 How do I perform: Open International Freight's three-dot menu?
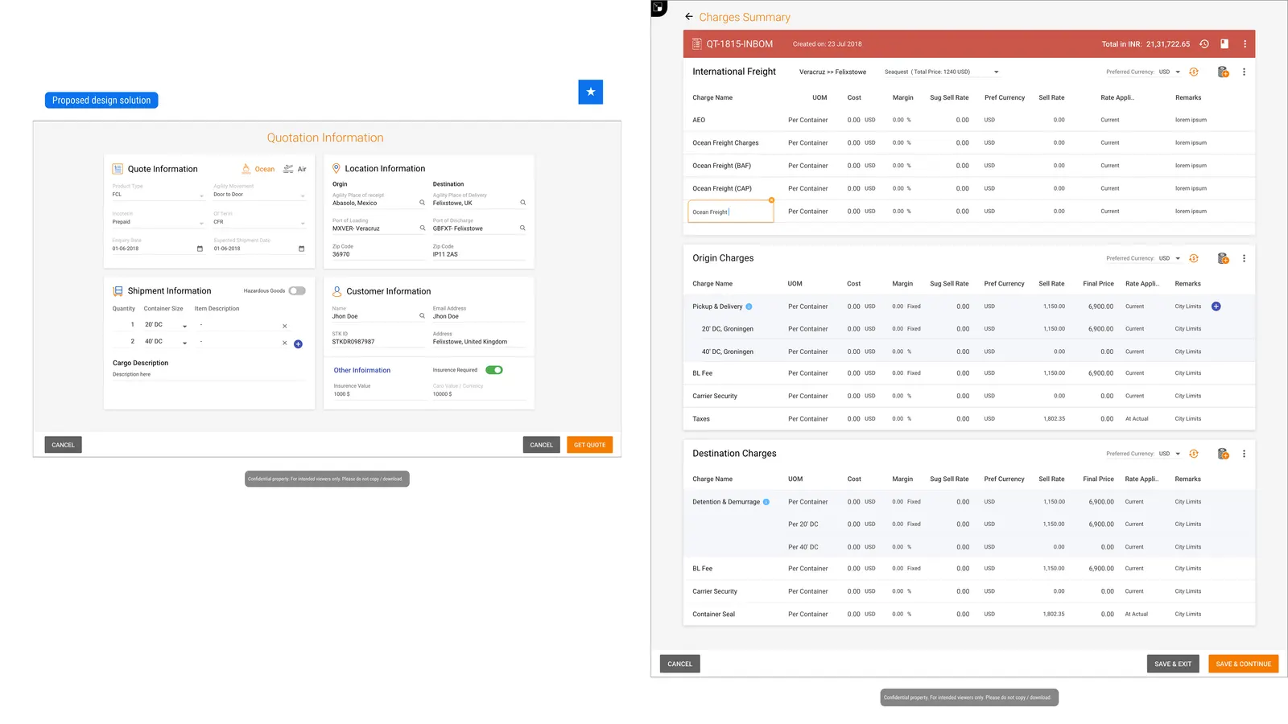coord(1244,72)
